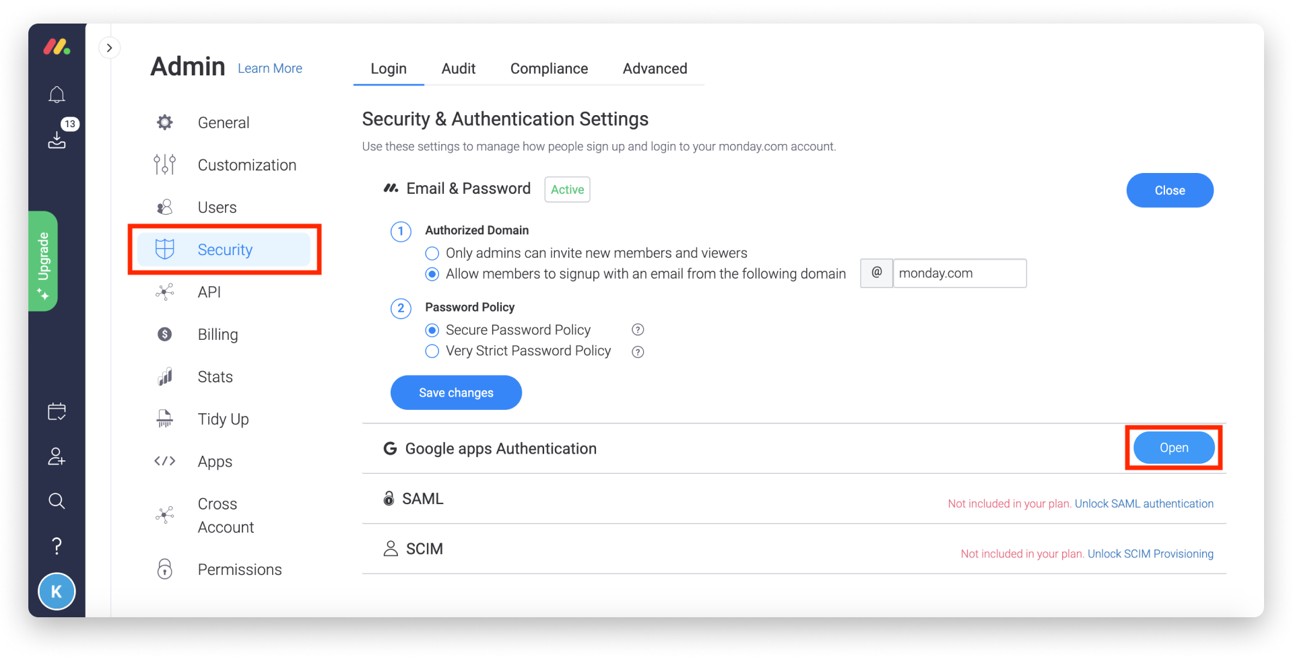Click the Google apps Authentication label

[x=501, y=449]
